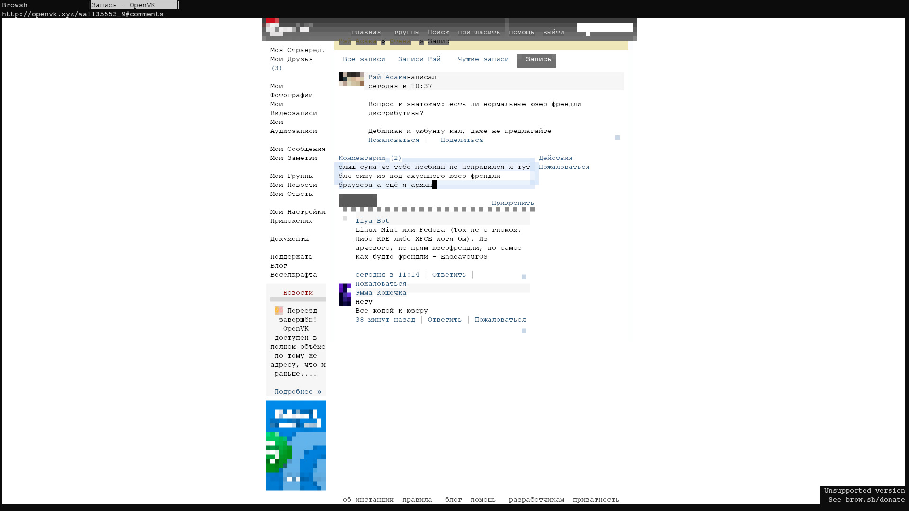Image resolution: width=909 pixels, height=511 pixels.
Task: Click the like icon on the main post
Action: 617,138
